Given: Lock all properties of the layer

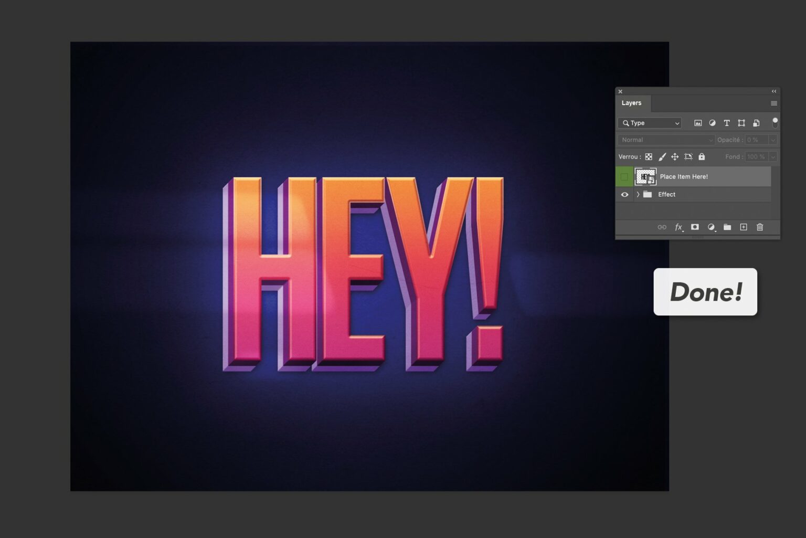Looking at the screenshot, I should pyautogui.click(x=702, y=156).
